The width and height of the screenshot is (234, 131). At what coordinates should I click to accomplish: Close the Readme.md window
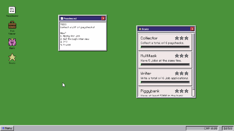tap(103, 18)
